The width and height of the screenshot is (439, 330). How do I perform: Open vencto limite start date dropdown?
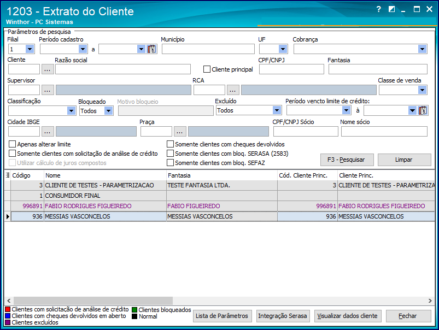346,110
